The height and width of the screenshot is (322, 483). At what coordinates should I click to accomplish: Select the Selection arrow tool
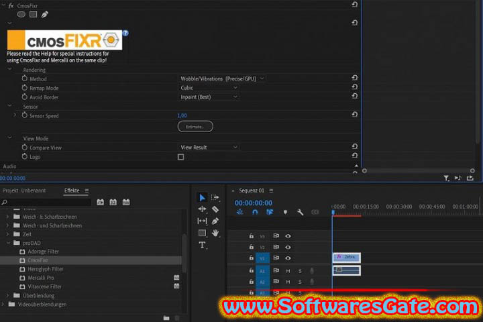click(x=202, y=197)
